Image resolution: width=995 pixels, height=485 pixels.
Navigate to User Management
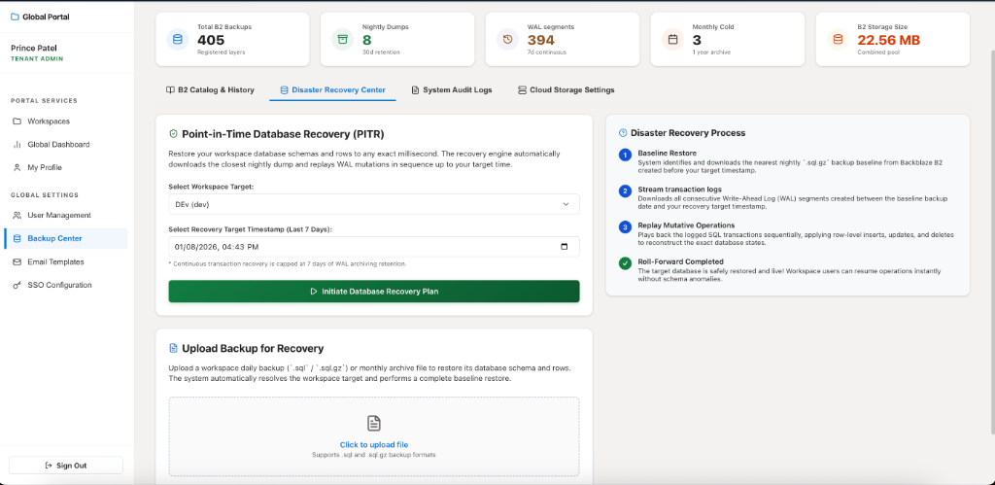tap(66, 215)
